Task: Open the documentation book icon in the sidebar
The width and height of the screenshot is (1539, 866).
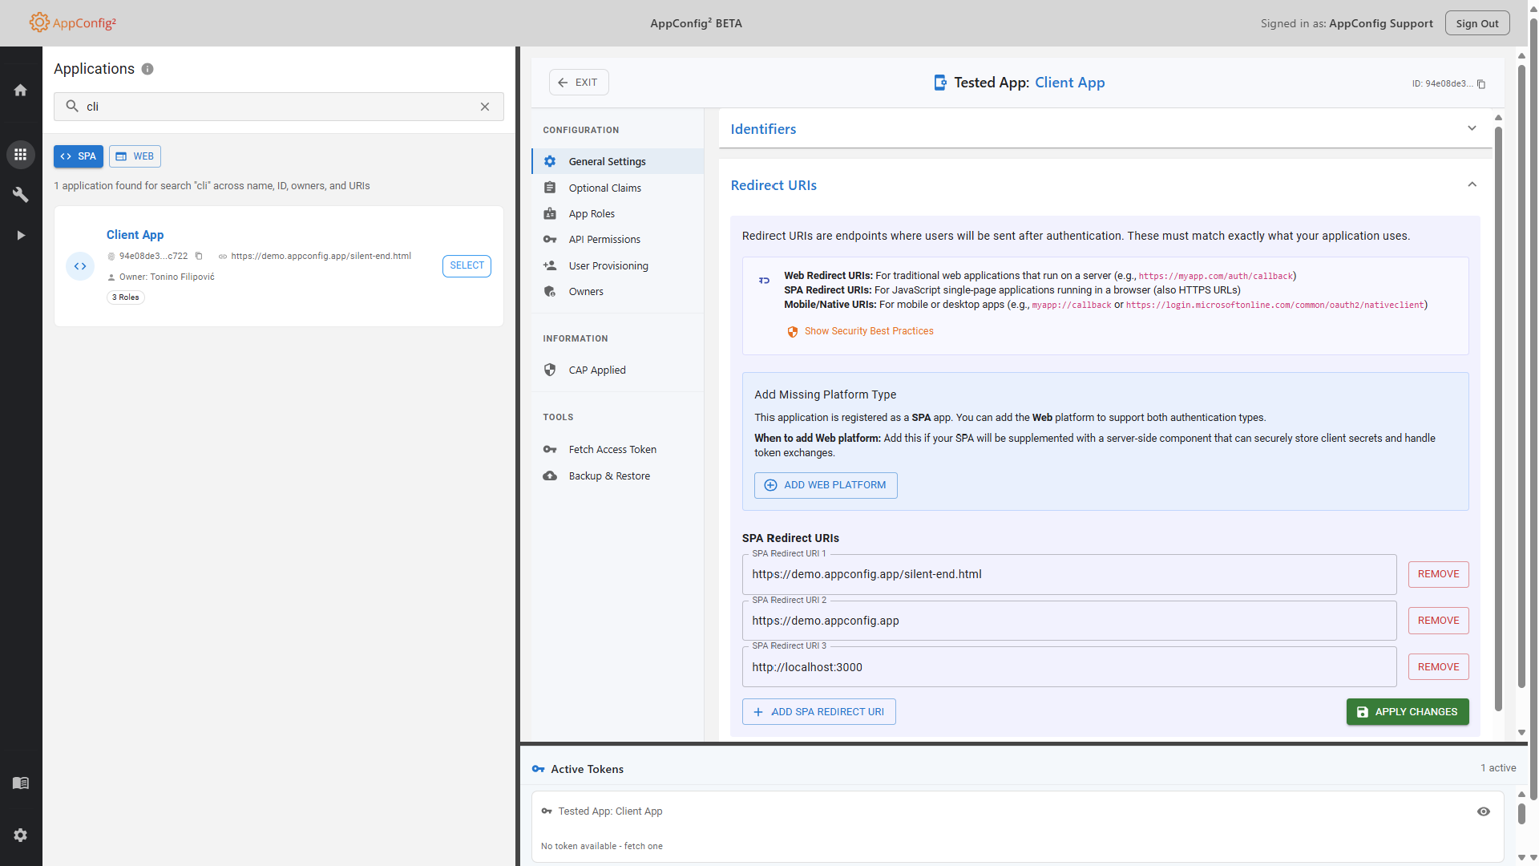Action: [x=21, y=783]
